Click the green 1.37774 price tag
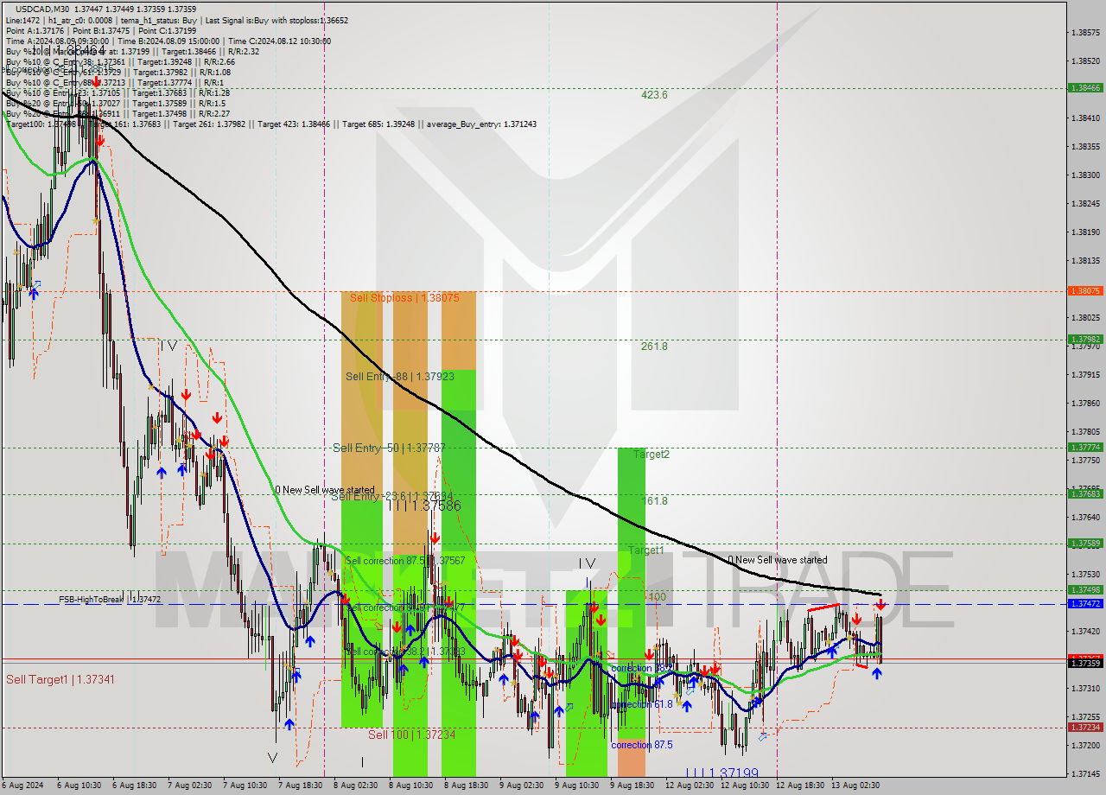Viewport: 1106px width, 795px height. click(x=1085, y=448)
